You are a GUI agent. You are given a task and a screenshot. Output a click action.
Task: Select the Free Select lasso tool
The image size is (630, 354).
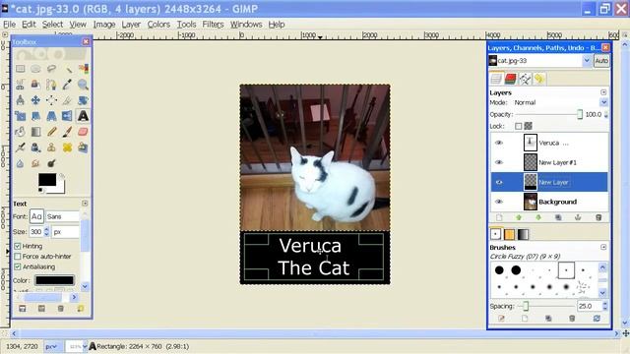click(x=51, y=69)
